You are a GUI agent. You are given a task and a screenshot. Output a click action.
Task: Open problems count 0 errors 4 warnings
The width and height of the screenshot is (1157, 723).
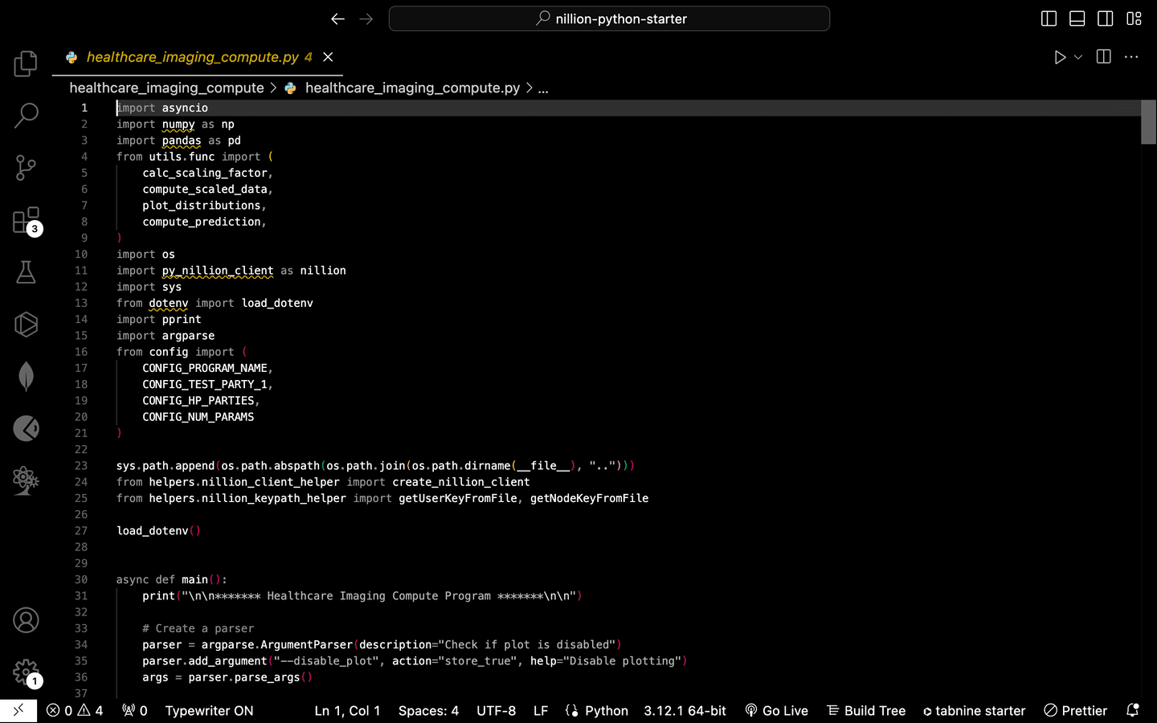click(x=75, y=710)
